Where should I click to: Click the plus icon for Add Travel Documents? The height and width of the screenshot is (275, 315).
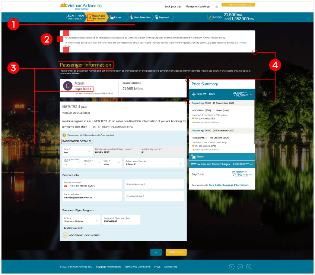point(65,235)
